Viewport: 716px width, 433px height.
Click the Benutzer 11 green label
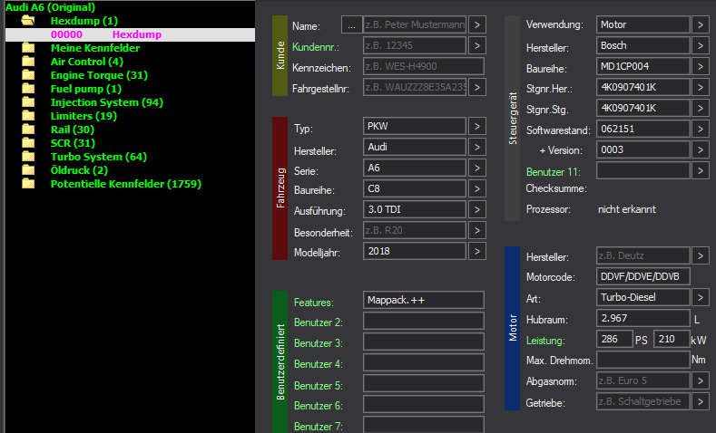click(553, 172)
